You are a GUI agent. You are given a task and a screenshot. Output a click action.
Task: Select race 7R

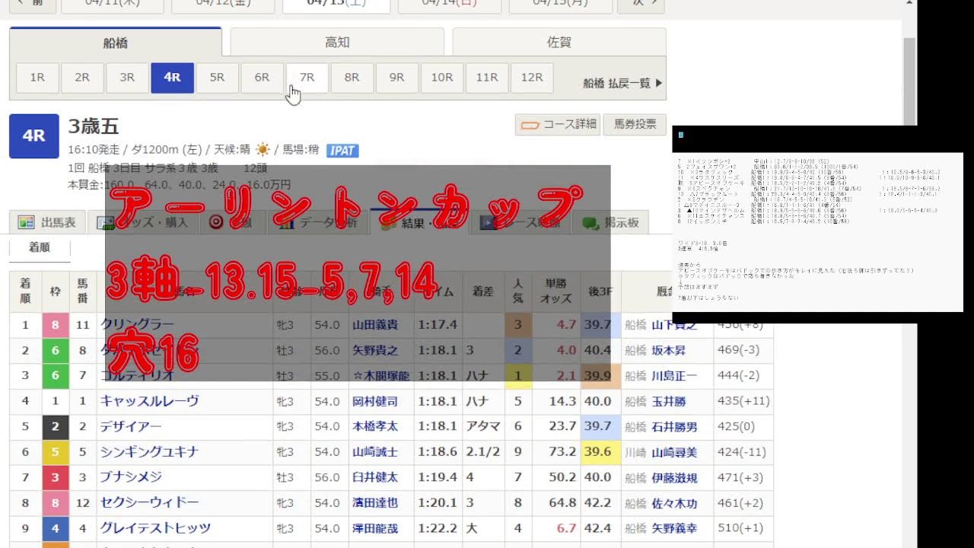pyautogui.click(x=307, y=78)
